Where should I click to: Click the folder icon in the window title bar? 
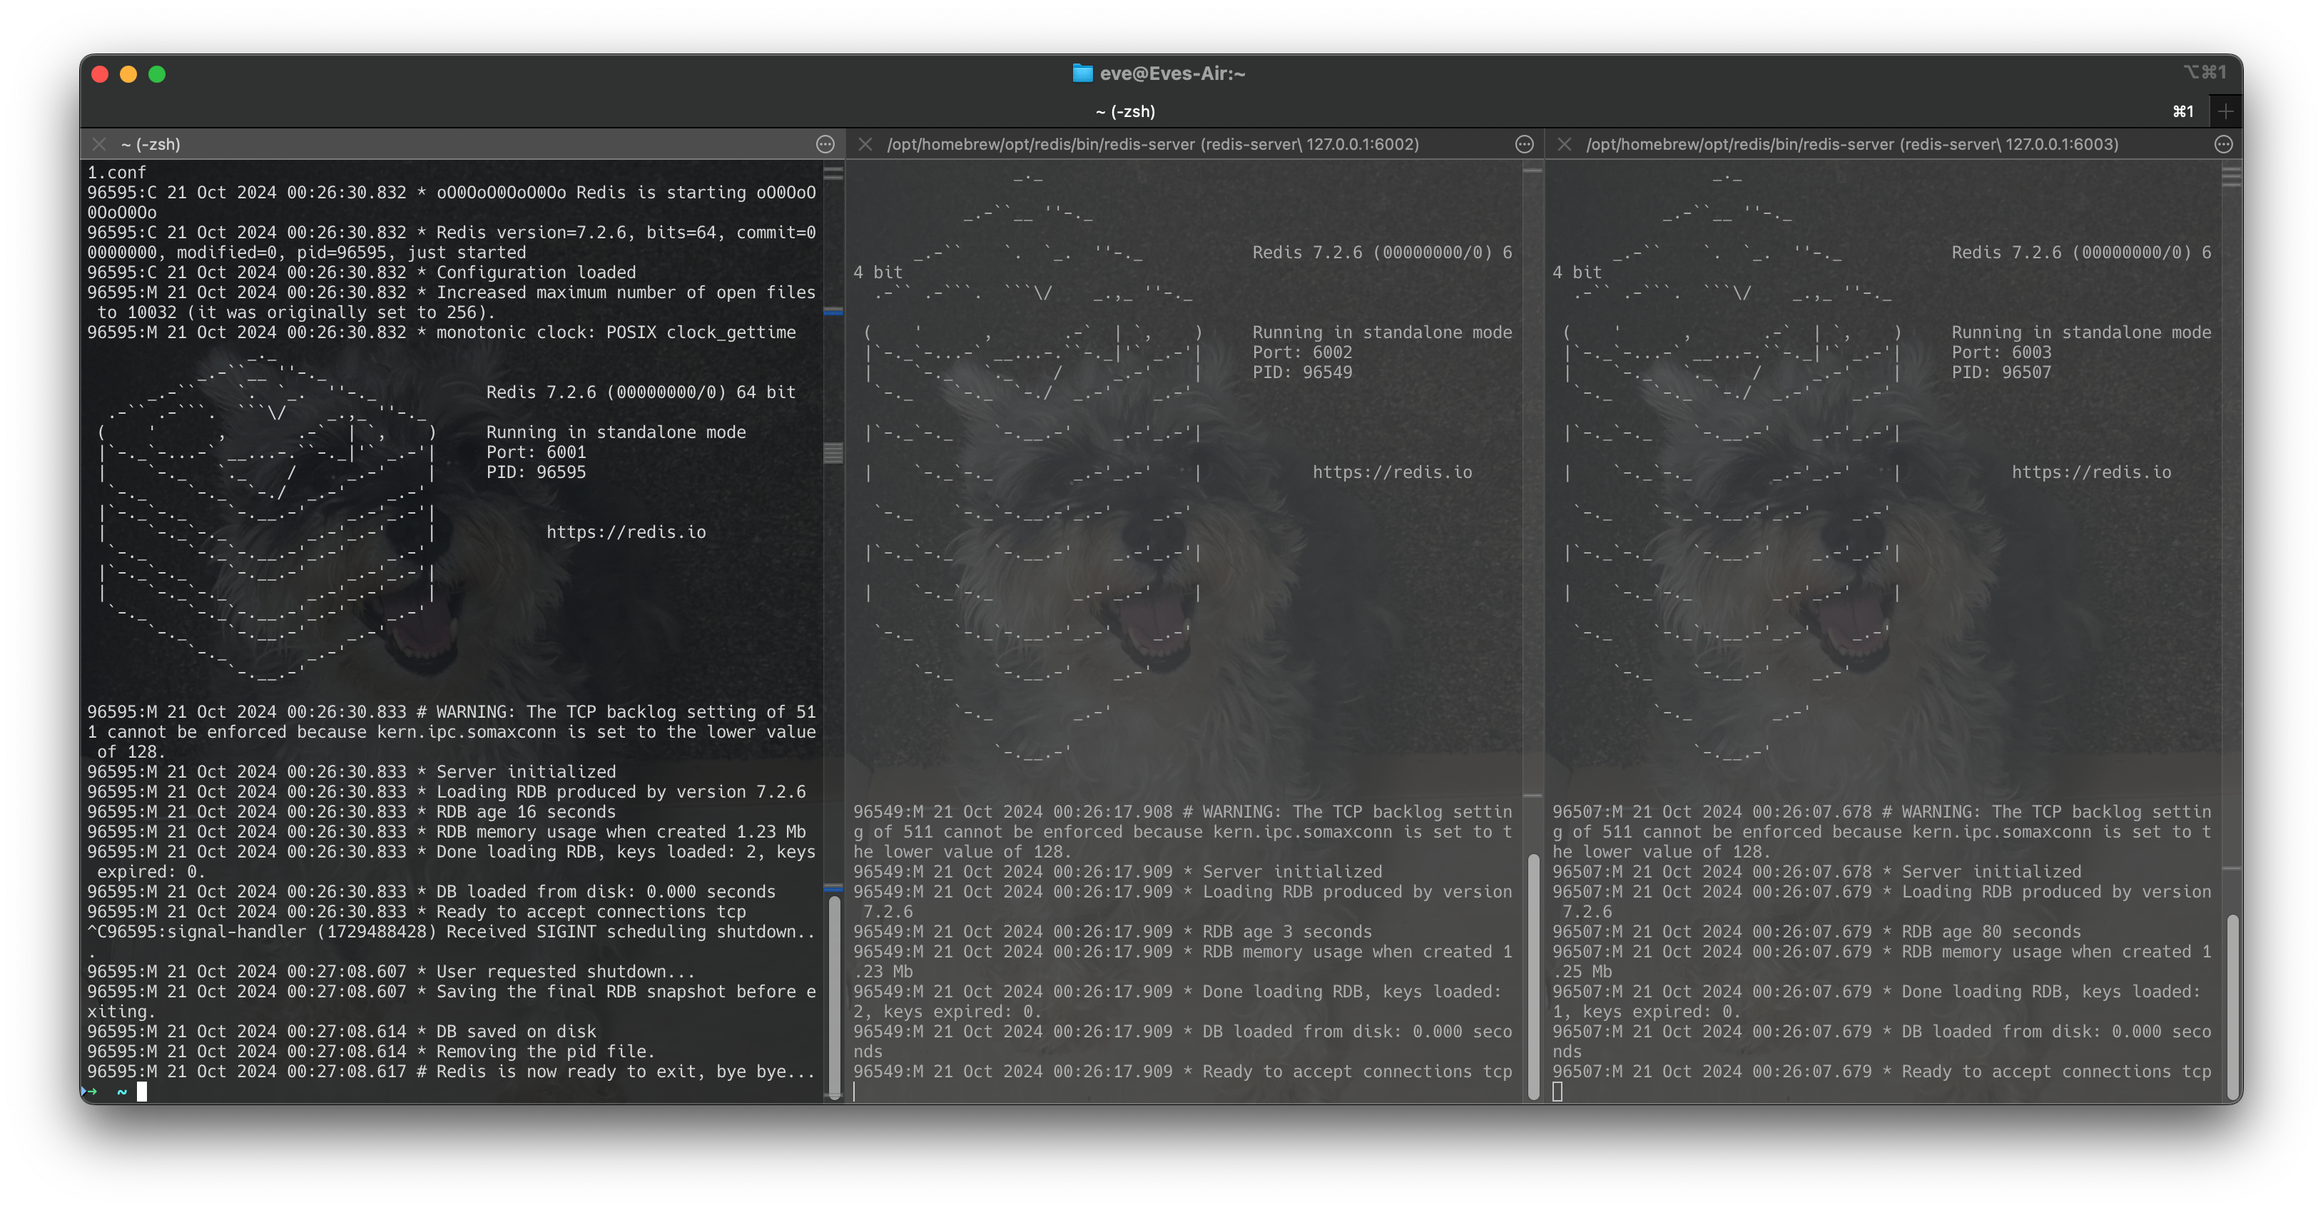click(x=1082, y=73)
